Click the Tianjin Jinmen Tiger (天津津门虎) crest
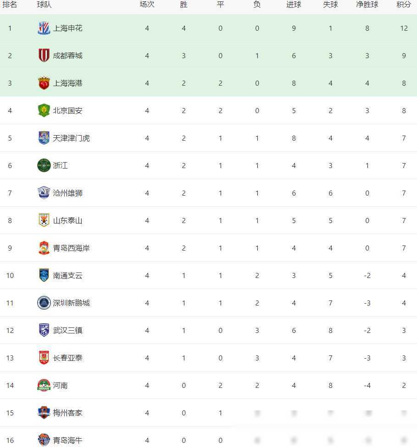 pyautogui.click(x=44, y=138)
